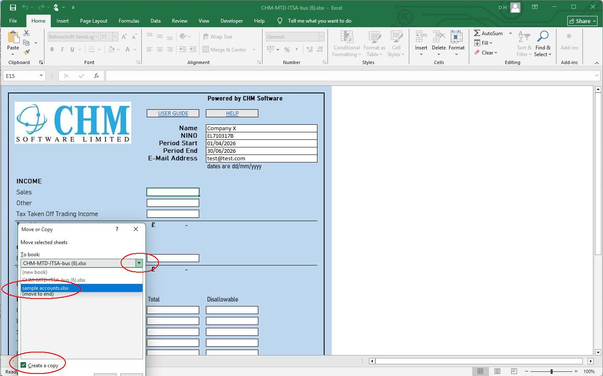Image resolution: width=603 pixels, height=376 pixels.
Task: Click the zoom in plus button
Action: (576, 371)
